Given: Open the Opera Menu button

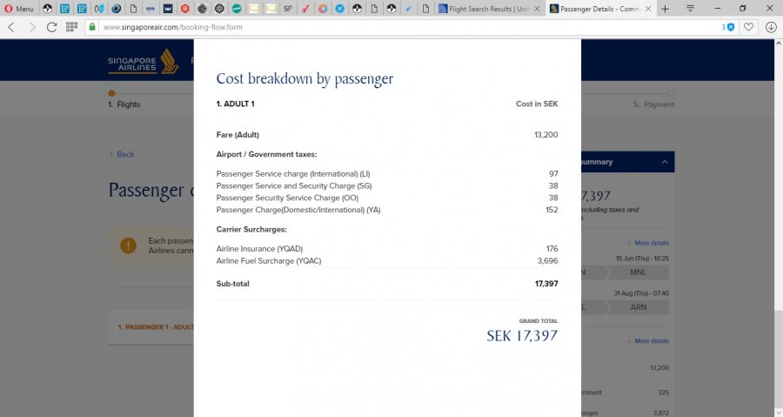Looking at the screenshot, I should point(19,9).
